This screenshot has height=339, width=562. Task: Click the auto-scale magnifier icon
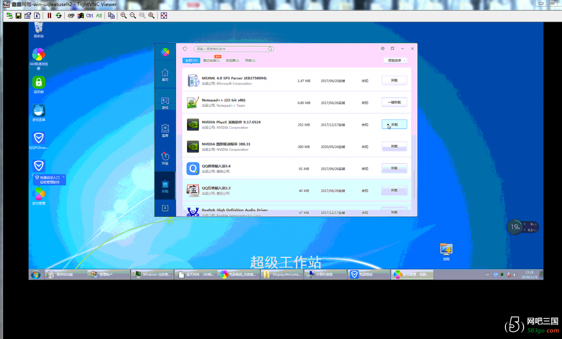pos(151,15)
